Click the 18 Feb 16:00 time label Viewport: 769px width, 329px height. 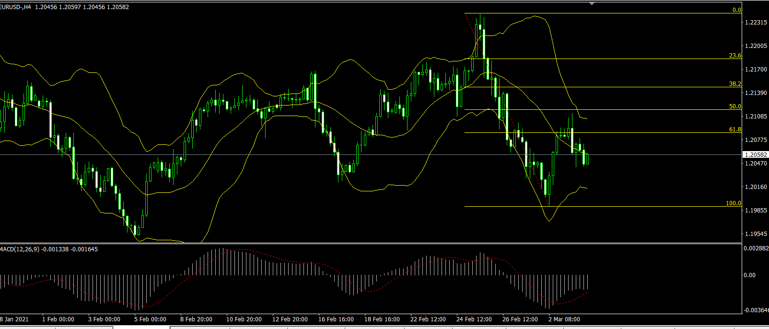click(382, 319)
